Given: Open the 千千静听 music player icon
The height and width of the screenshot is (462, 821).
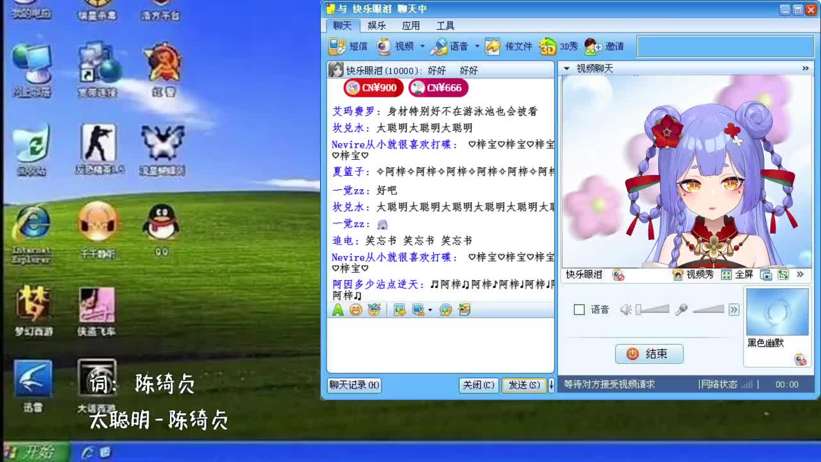Looking at the screenshot, I should coord(97,230).
